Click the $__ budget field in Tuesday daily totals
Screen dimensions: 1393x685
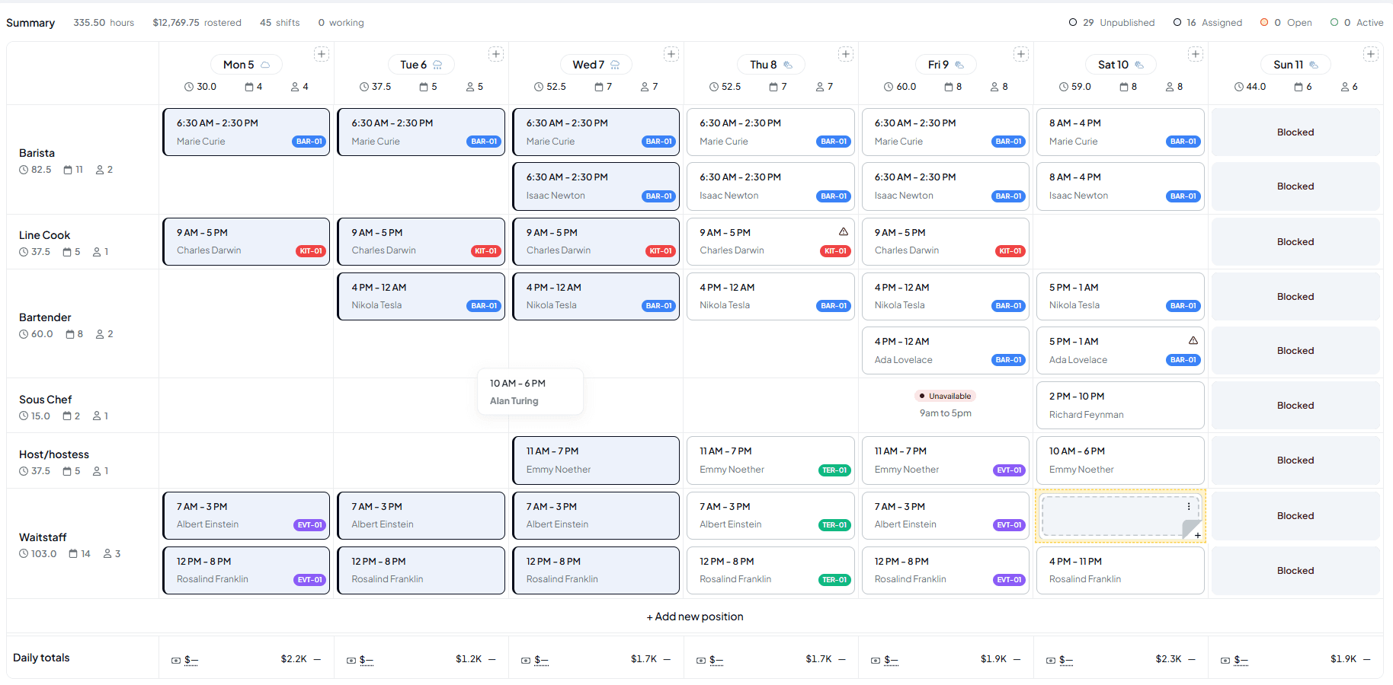click(x=367, y=660)
